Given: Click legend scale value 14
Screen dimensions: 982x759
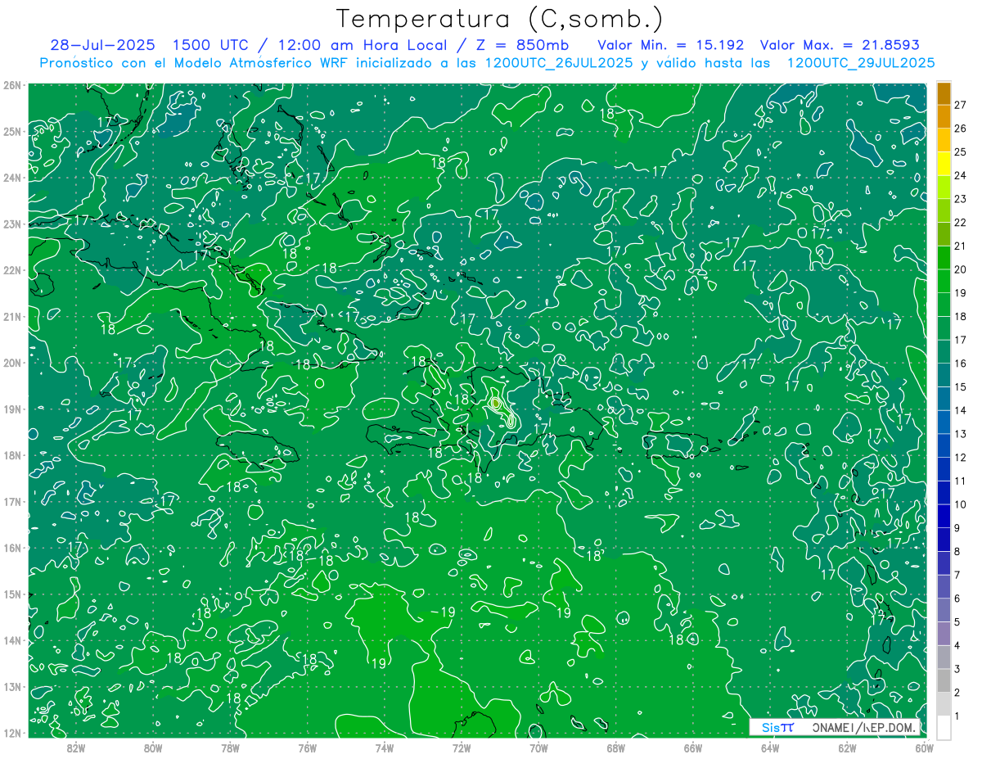Looking at the screenshot, I should (961, 410).
